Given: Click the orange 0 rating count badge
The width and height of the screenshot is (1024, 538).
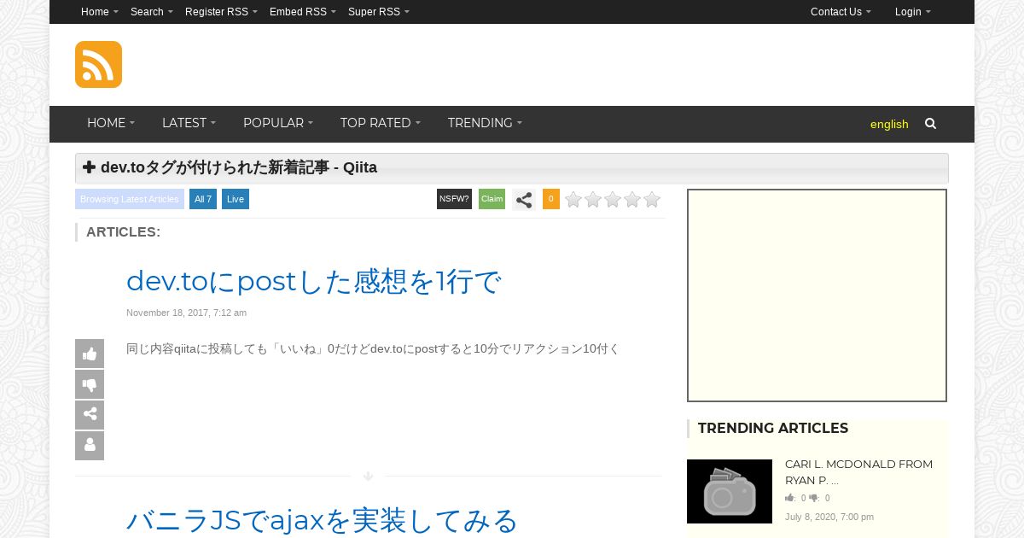Looking at the screenshot, I should [x=551, y=199].
